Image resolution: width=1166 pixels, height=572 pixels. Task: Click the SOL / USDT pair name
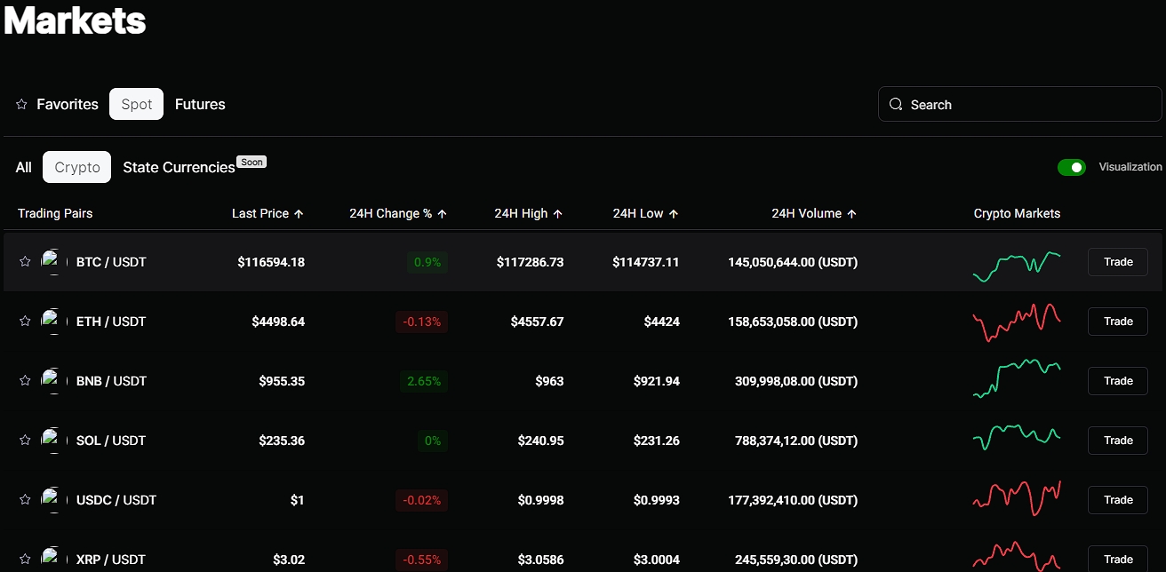111,441
